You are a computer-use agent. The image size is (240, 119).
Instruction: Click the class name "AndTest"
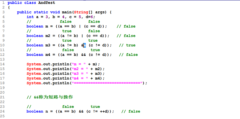pyautogui.click(x=47, y=3)
